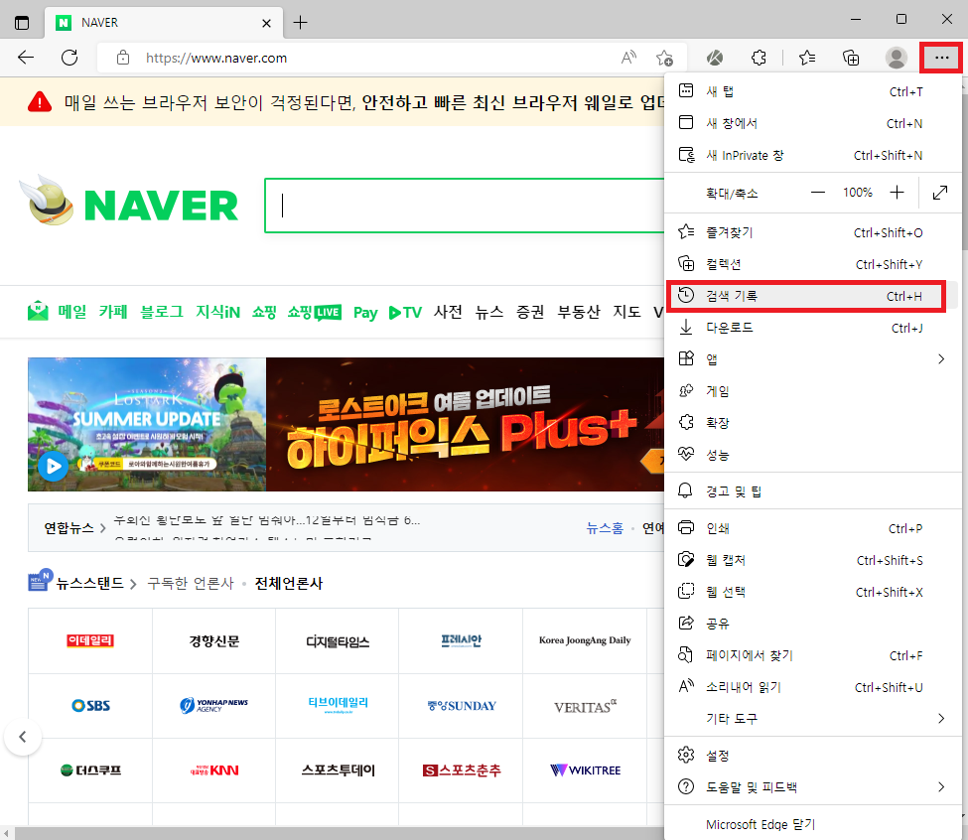The image size is (968, 840).
Task: Add page to favorites star icon
Action: tap(664, 58)
